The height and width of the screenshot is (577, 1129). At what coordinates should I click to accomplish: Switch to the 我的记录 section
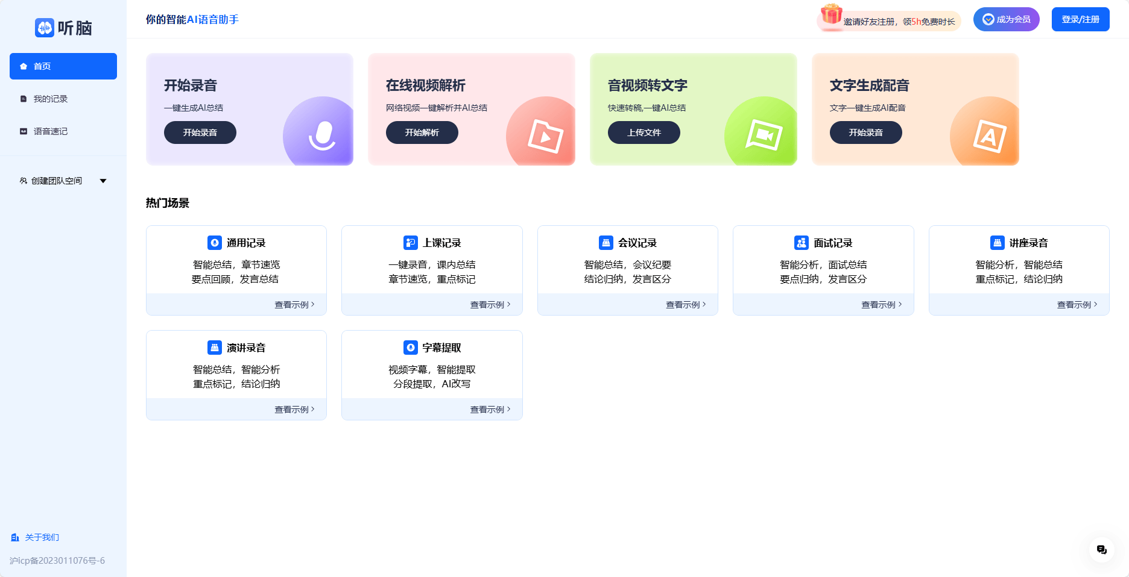51,98
